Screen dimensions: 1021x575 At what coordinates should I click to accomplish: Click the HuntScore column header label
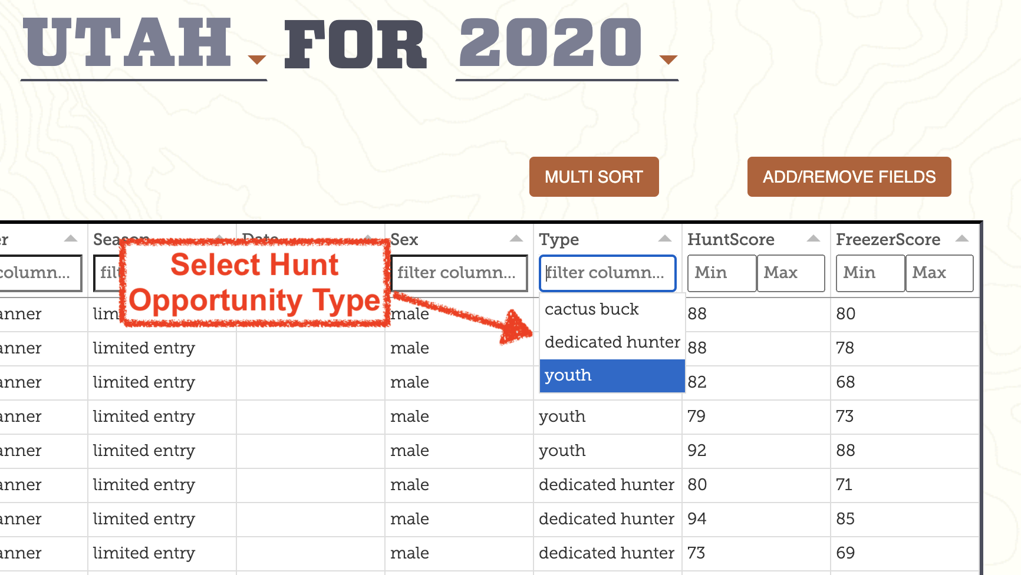731,240
